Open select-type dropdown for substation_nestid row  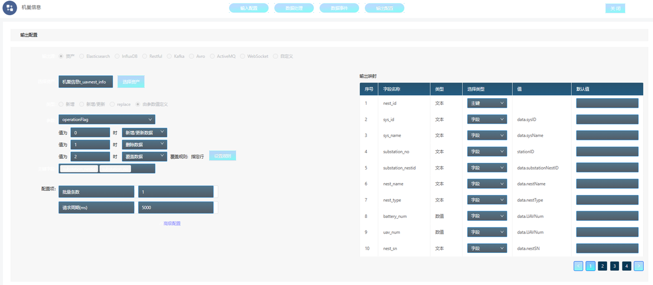487,167
